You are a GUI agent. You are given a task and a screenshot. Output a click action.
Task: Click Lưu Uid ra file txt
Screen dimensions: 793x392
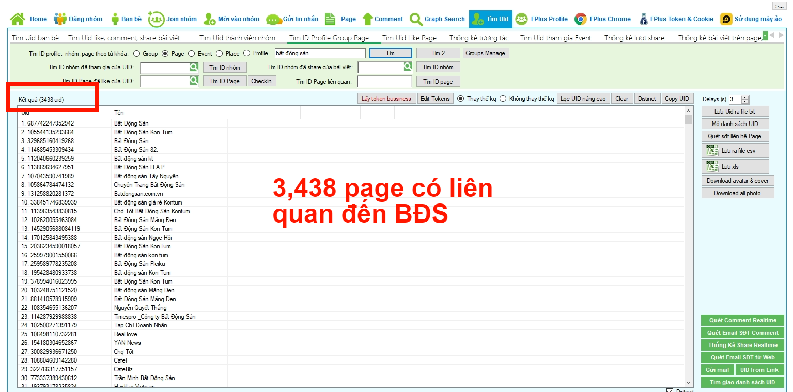[735, 112]
